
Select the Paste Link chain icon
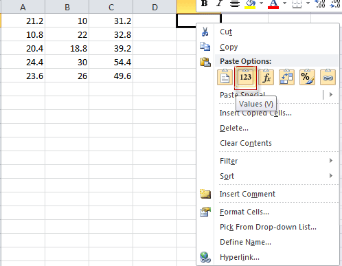pos(328,77)
